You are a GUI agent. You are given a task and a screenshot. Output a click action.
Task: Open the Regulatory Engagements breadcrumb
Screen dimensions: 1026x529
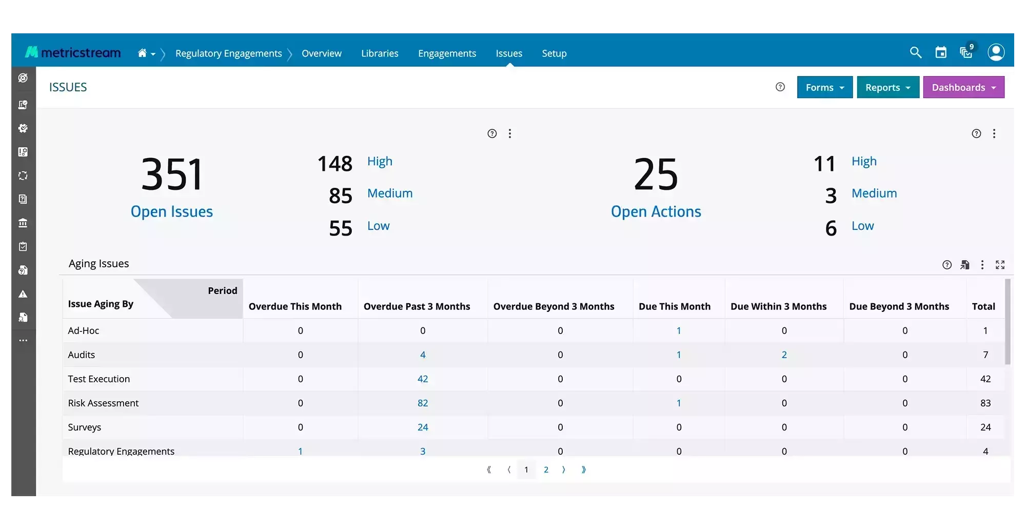tap(228, 53)
